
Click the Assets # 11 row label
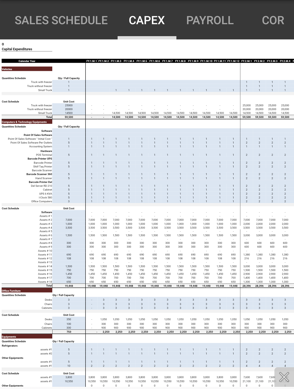[45, 255]
